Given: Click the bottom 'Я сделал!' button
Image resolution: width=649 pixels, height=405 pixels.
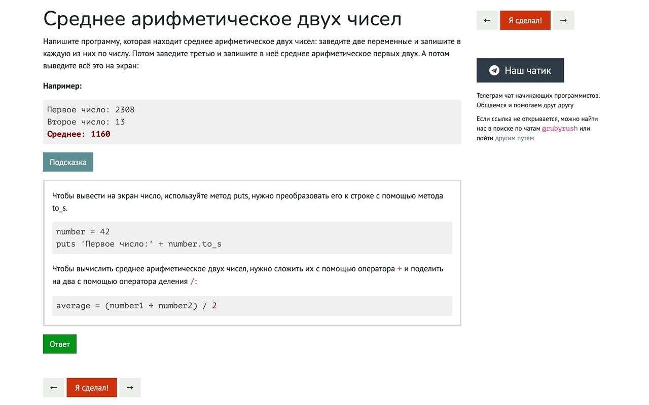Looking at the screenshot, I should click(x=92, y=387).
